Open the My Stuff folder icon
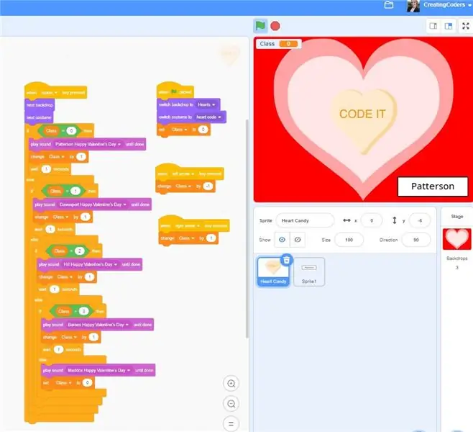Screen dimensions: 473x432 pyautogui.click(x=389, y=5)
